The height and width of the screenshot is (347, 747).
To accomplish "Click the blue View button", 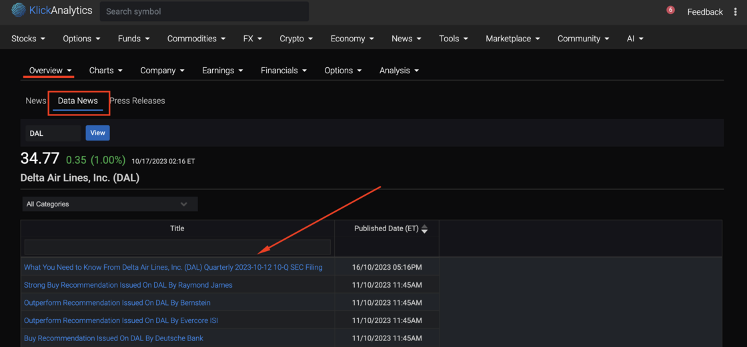I will [97, 133].
